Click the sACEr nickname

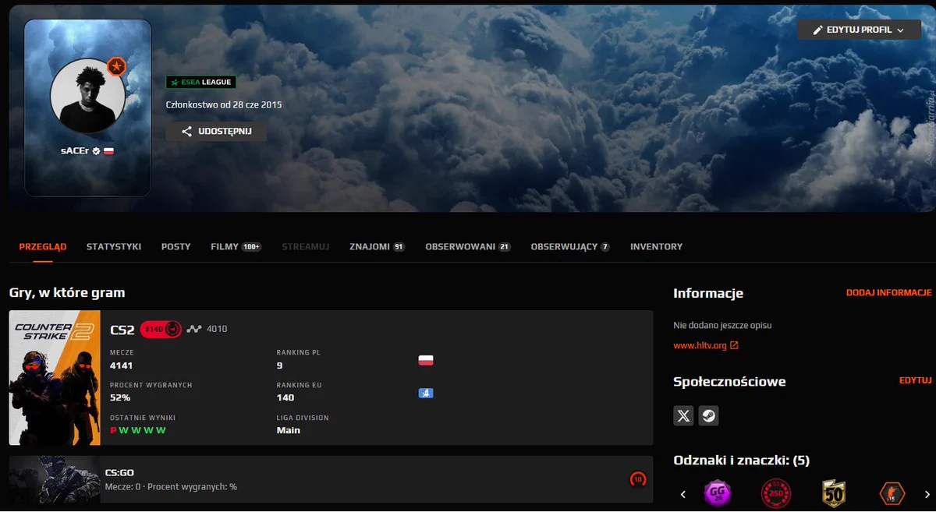pyautogui.click(x=75, y=150)
